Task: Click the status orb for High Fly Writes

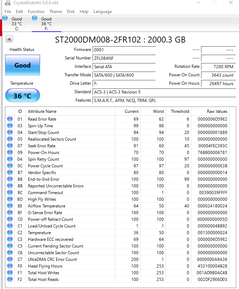Action: tap(10, 199)
